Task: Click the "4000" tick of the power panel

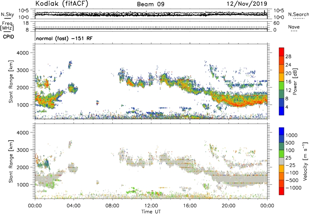Action: click(22, 53)
